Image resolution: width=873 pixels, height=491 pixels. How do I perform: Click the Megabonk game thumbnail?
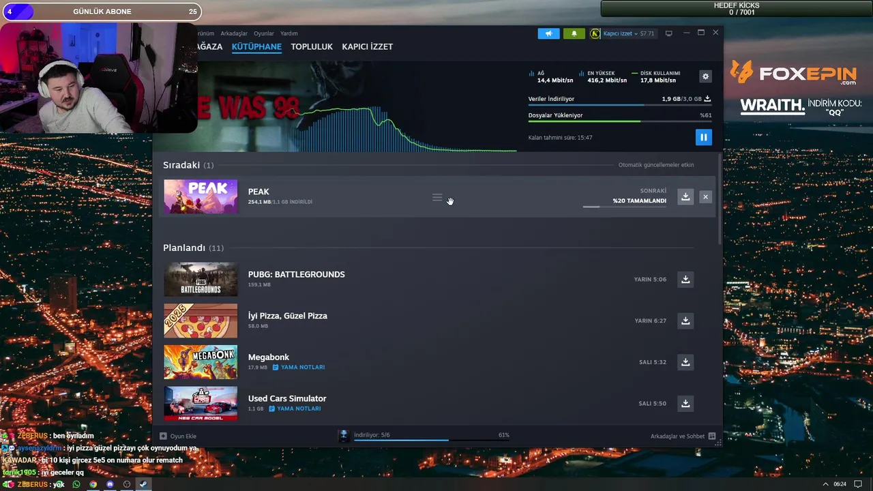pos(201,362)
